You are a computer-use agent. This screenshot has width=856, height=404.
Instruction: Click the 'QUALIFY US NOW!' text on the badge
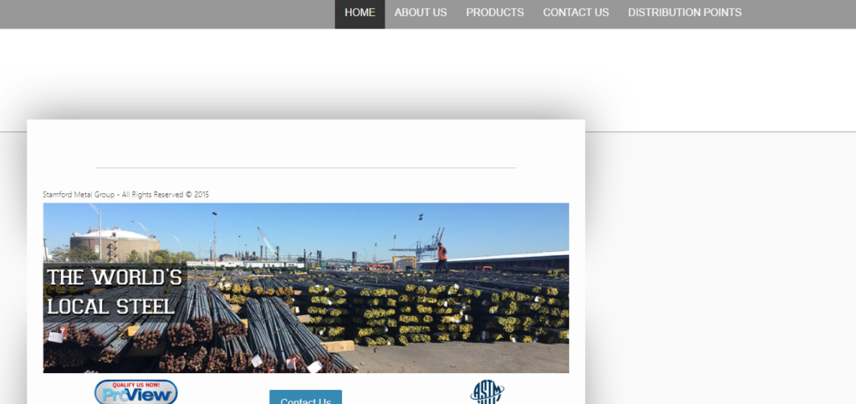[x=136, y=385]
